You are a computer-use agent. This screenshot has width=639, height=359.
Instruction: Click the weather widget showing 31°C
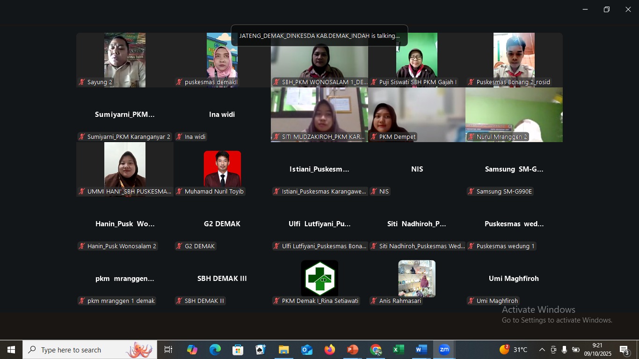point(514,350)
